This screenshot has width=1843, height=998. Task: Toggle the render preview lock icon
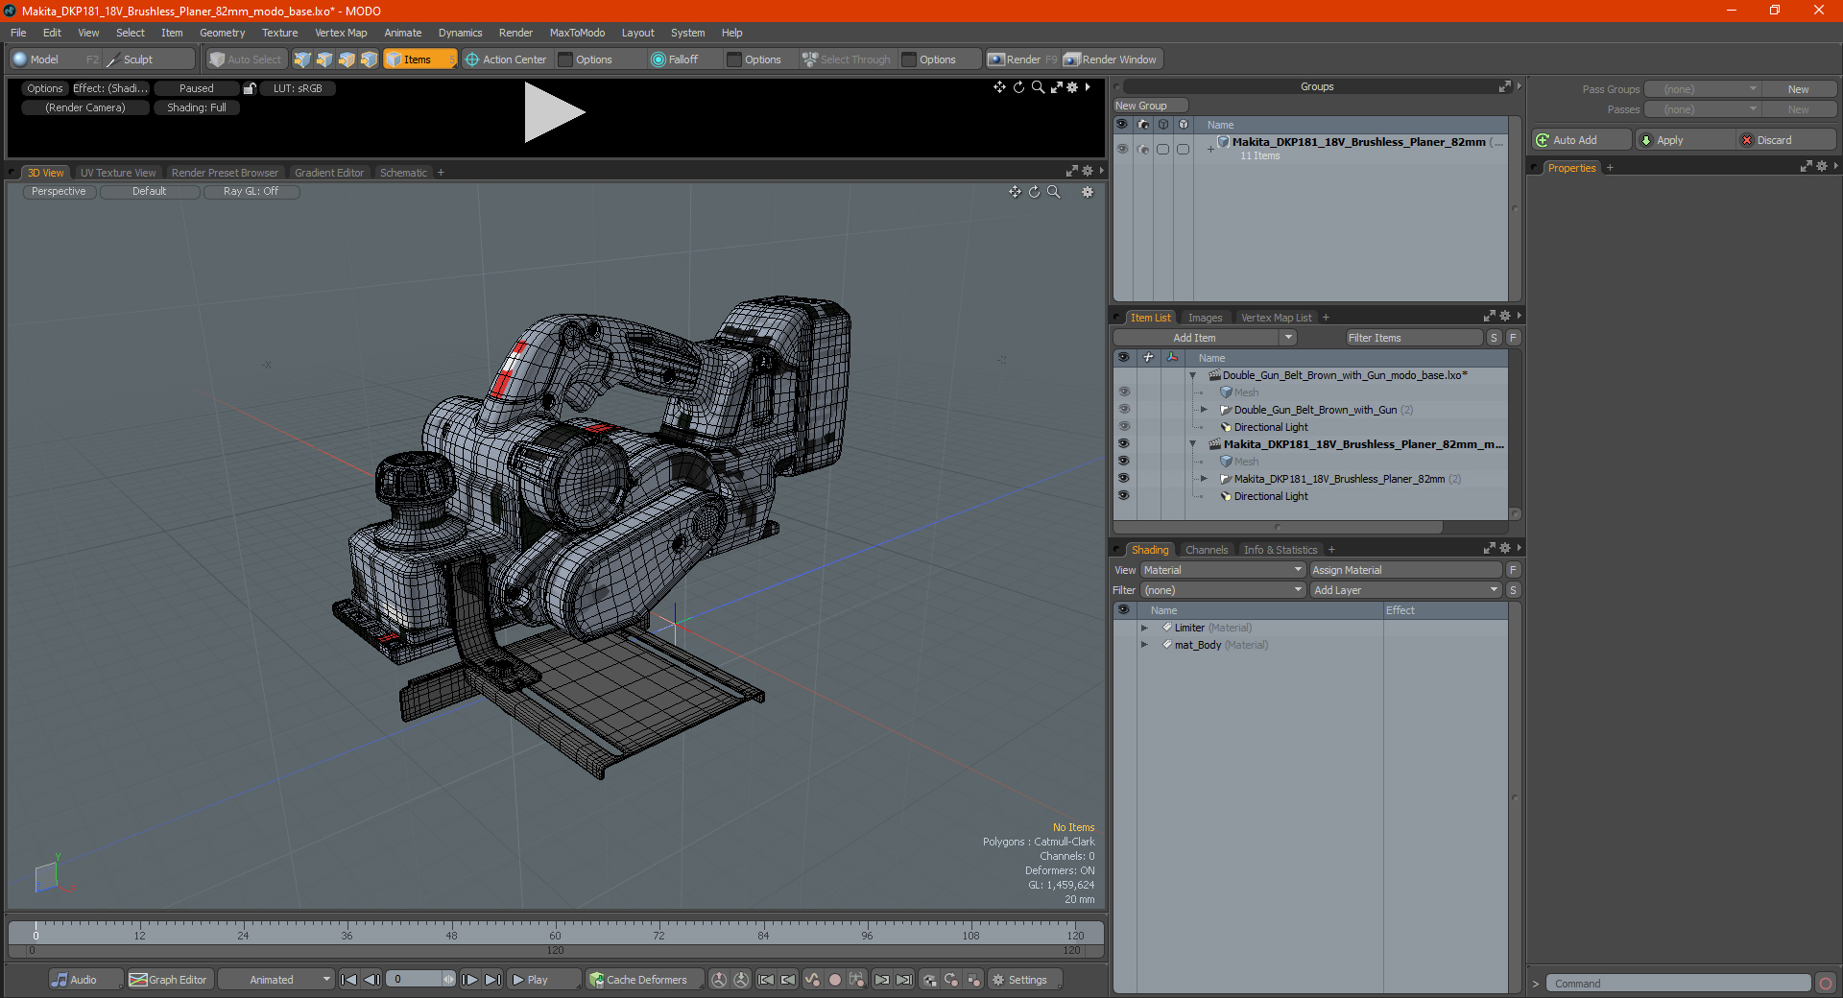click(x=250, y=88)
